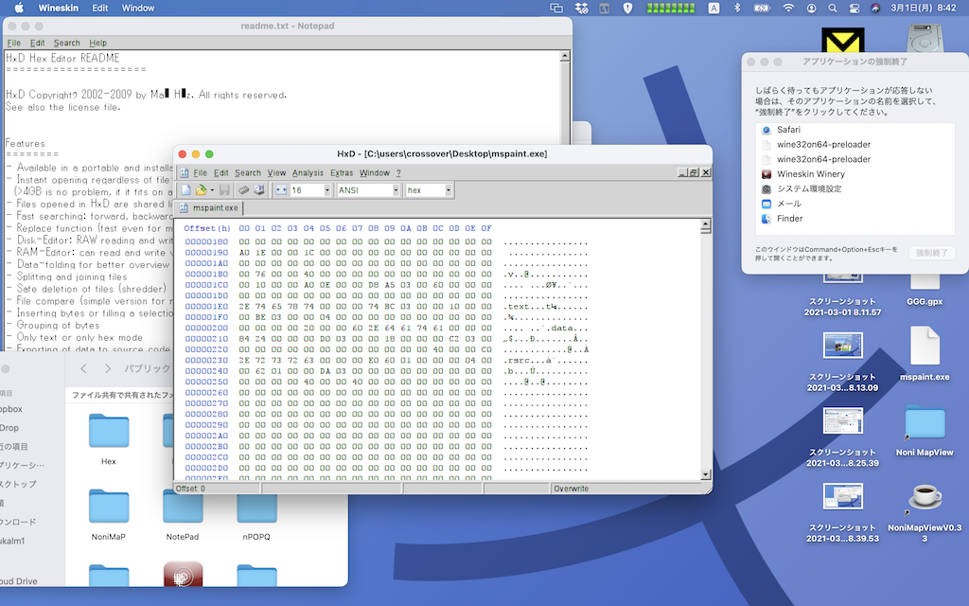Click the 強制終了 button in Force Quit window
Viewport: 969px width, 606px height.
coord(931,253)
